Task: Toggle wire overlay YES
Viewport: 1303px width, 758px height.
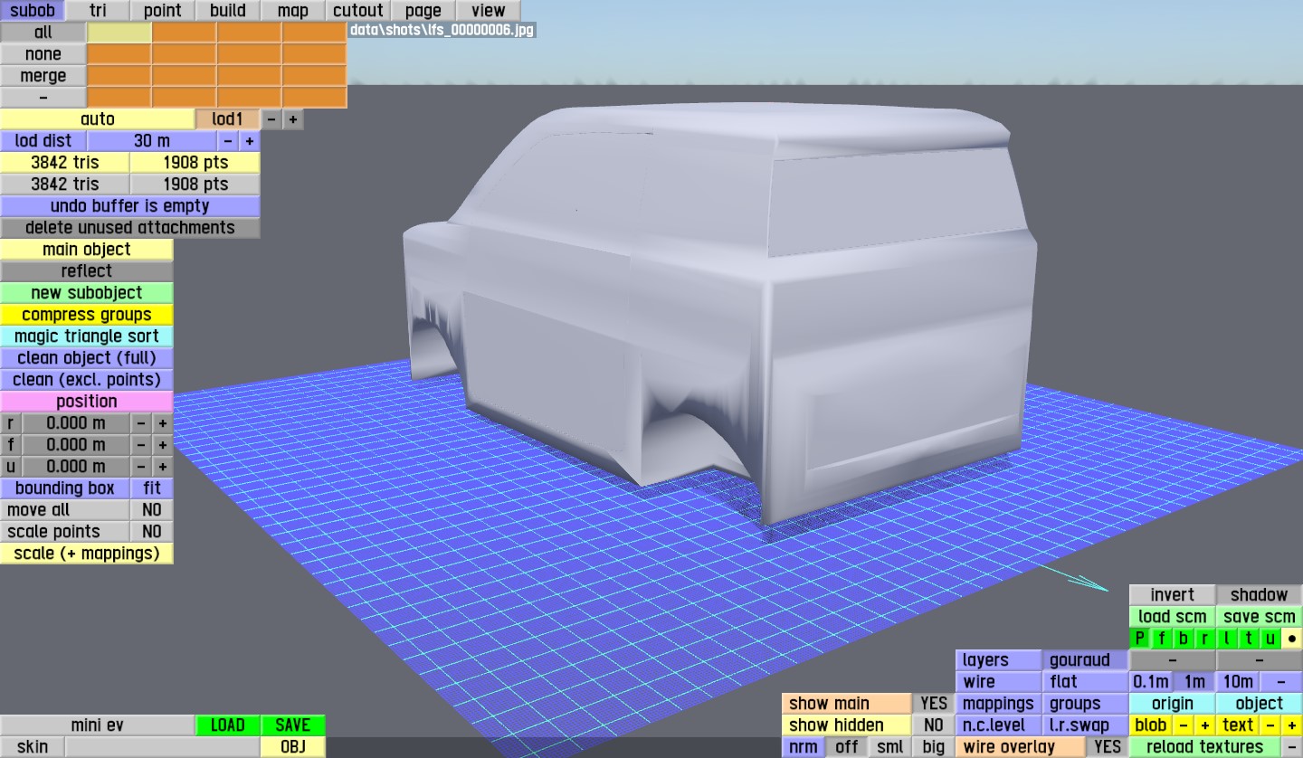Action: tap(1108, 747)
